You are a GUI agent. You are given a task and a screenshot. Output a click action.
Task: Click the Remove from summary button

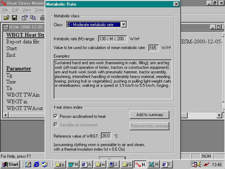click(149, 126)
